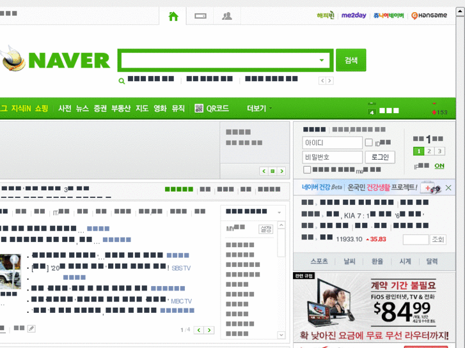Click the 로그인 button
465x348 pixels.
[x=380, y=157]
